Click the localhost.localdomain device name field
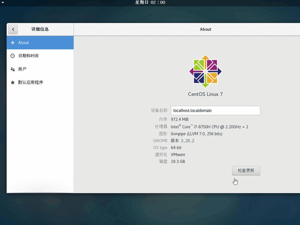 [x=215, y=111]
